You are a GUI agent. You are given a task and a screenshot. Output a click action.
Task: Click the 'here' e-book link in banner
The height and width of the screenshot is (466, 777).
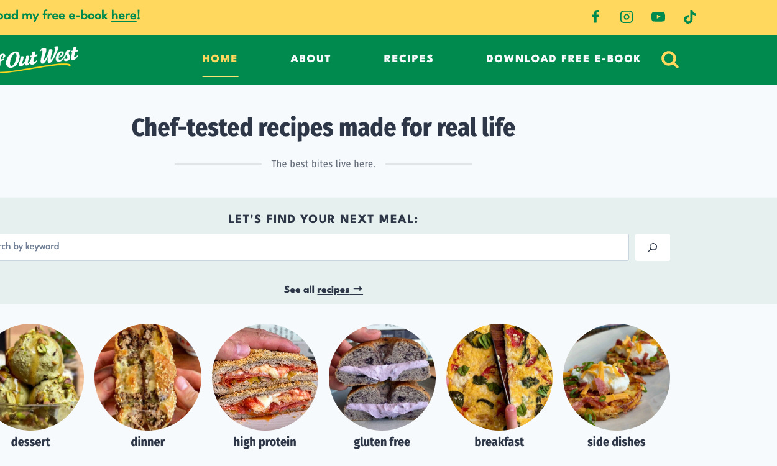124,15
